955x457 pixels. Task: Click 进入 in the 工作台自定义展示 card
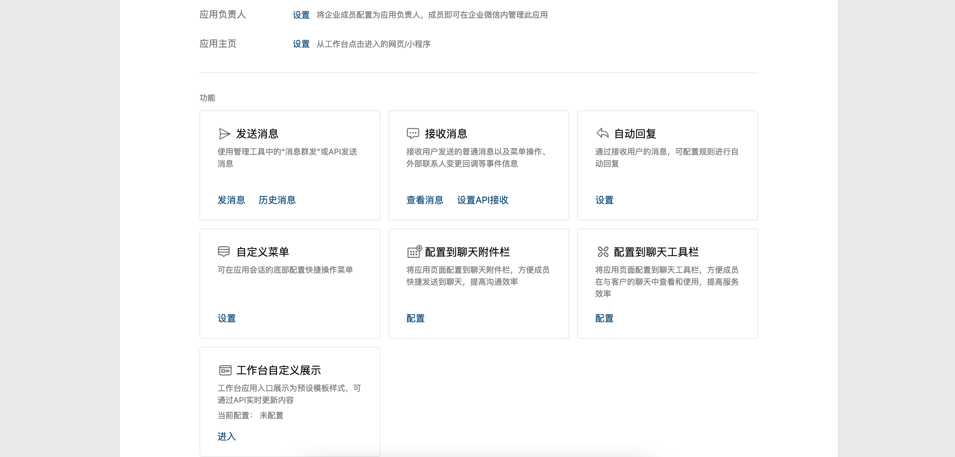click(x=226, y=437)
